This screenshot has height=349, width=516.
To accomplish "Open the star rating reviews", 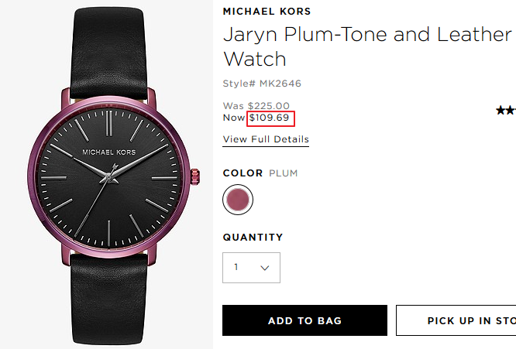I will pos(506,111).
